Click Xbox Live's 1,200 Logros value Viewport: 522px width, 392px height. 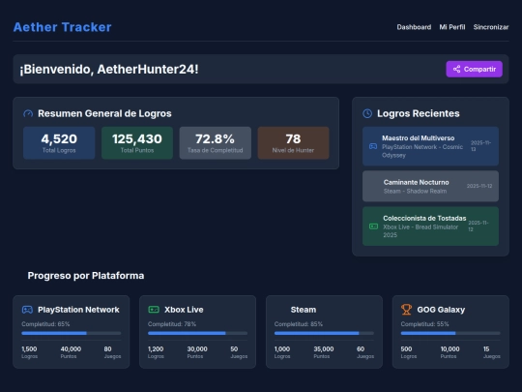tap(156, 349)
